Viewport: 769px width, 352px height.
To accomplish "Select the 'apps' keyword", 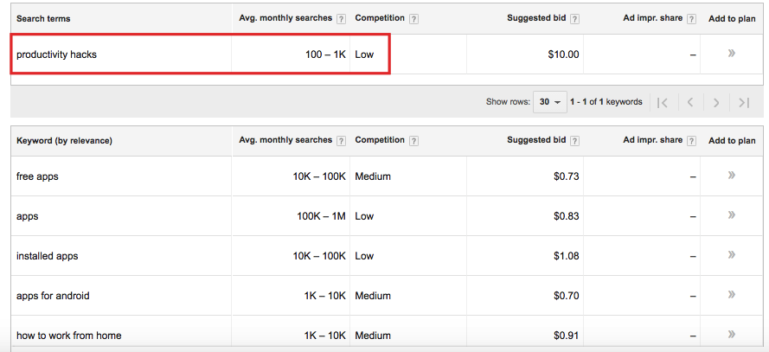I will click(27, 217).
